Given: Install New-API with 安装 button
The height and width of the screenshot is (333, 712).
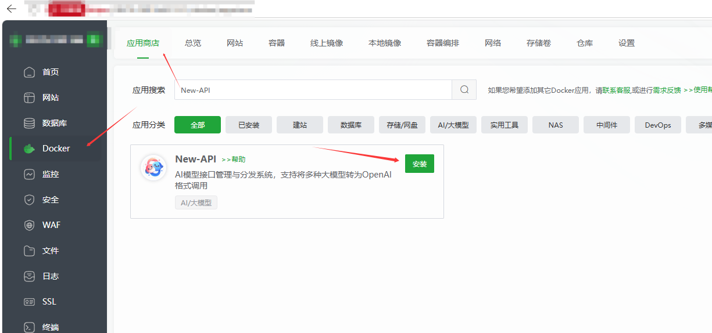Looking at the screenshot, I should (420, 164).
